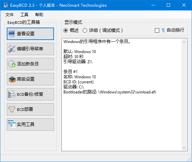Click the atom-like icon on BCD部署
Screen dimensions: 192x162
[x=12, y=109]
